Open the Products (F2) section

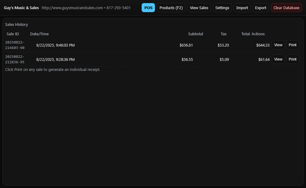[171, 7]
